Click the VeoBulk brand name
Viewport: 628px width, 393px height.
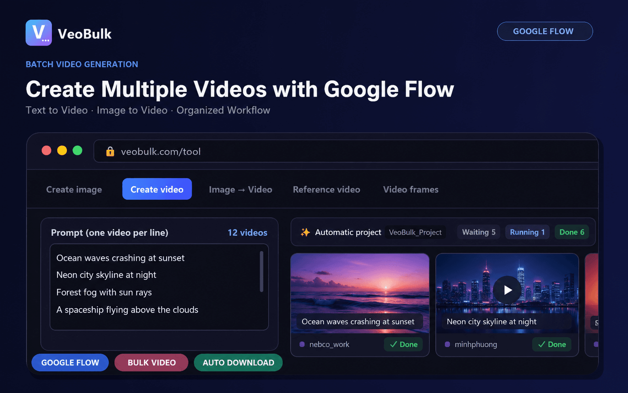click(85, 34)
